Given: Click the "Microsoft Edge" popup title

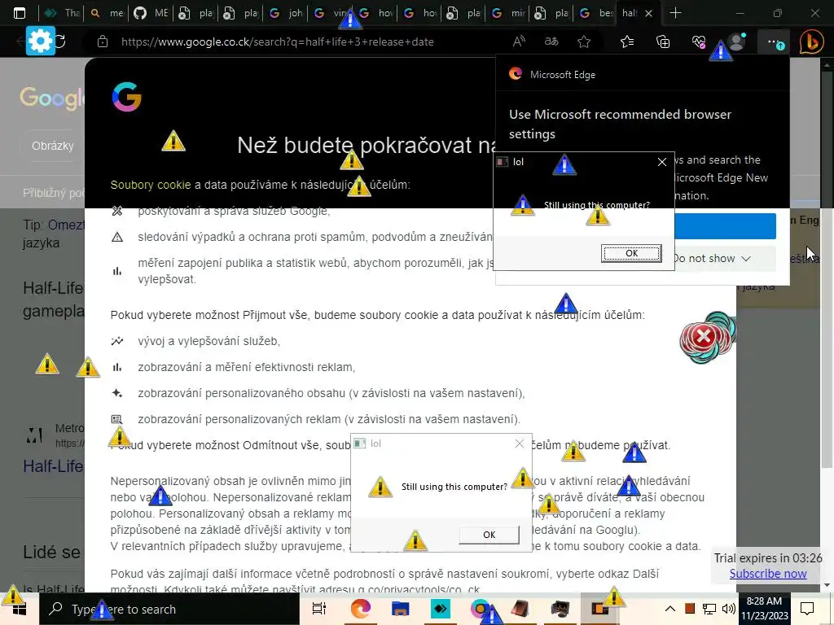Looking at the screenshot, I should (x=562, y=75).
